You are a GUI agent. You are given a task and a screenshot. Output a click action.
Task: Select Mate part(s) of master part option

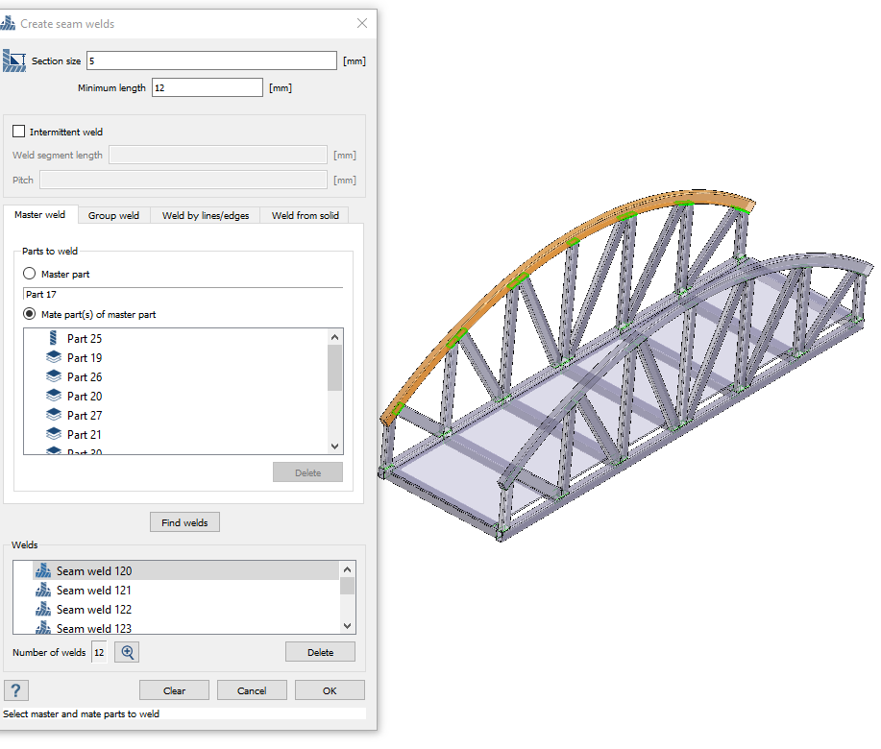(29, 314)
